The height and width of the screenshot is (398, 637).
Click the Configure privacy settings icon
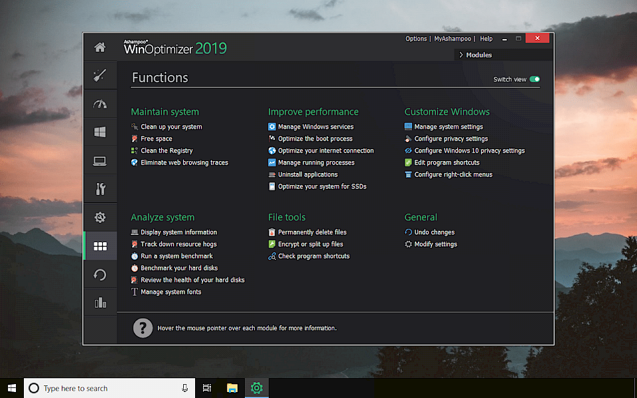pyautogui.click(x=408, y=139)
